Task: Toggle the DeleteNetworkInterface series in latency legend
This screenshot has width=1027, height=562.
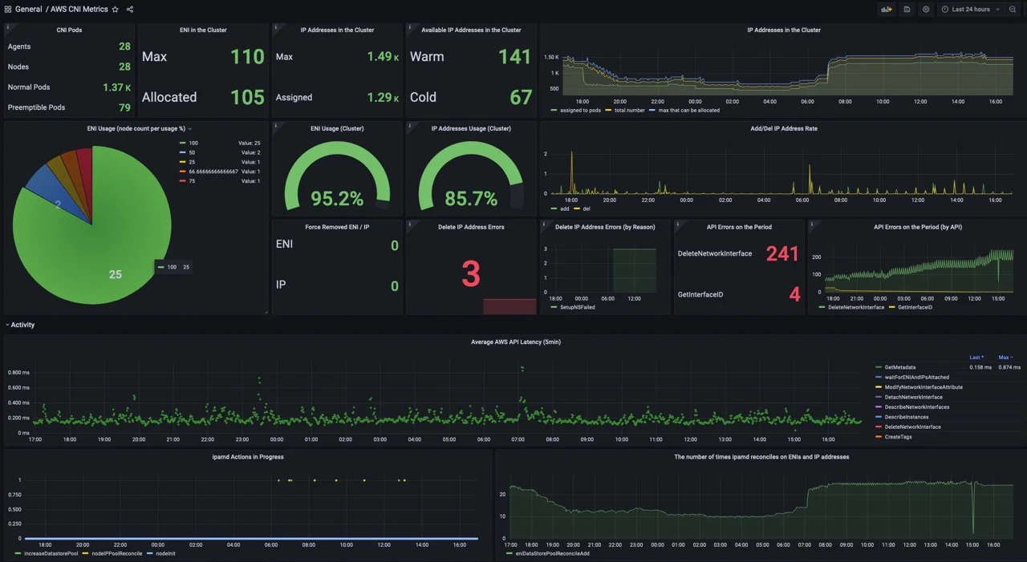Action: (x=913, y=427)
